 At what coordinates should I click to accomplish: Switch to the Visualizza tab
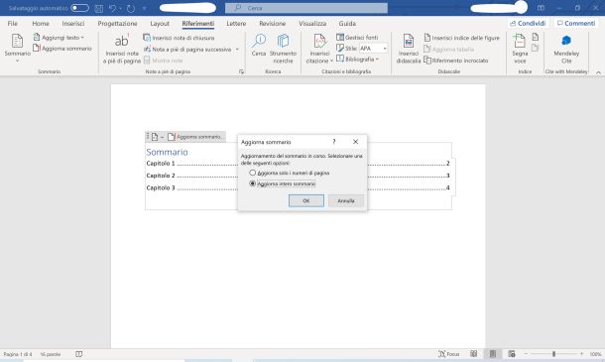pos(312,24)
